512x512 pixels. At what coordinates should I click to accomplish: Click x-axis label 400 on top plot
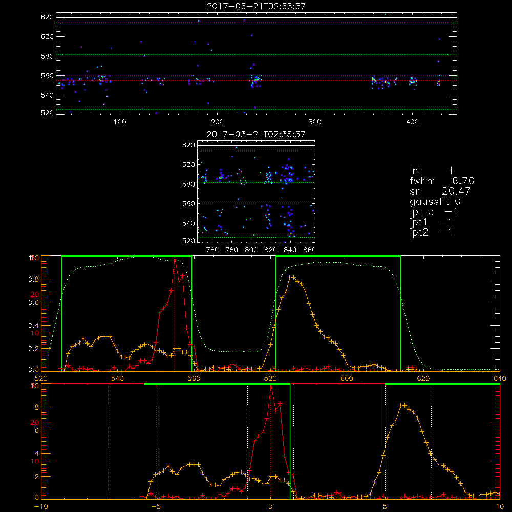click(412, 122)
